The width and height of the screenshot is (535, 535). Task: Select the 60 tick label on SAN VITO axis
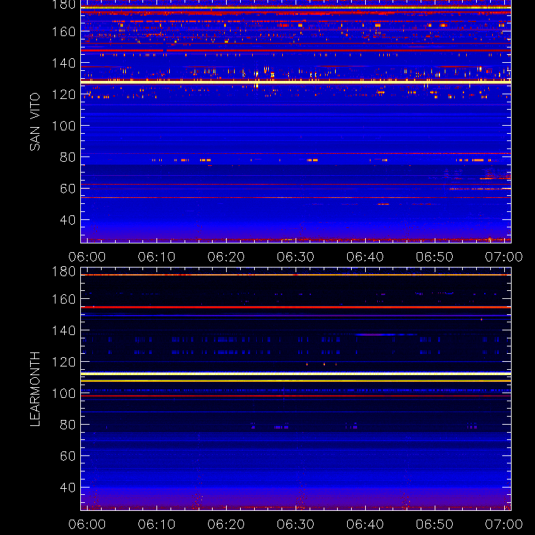coord(68,189)
